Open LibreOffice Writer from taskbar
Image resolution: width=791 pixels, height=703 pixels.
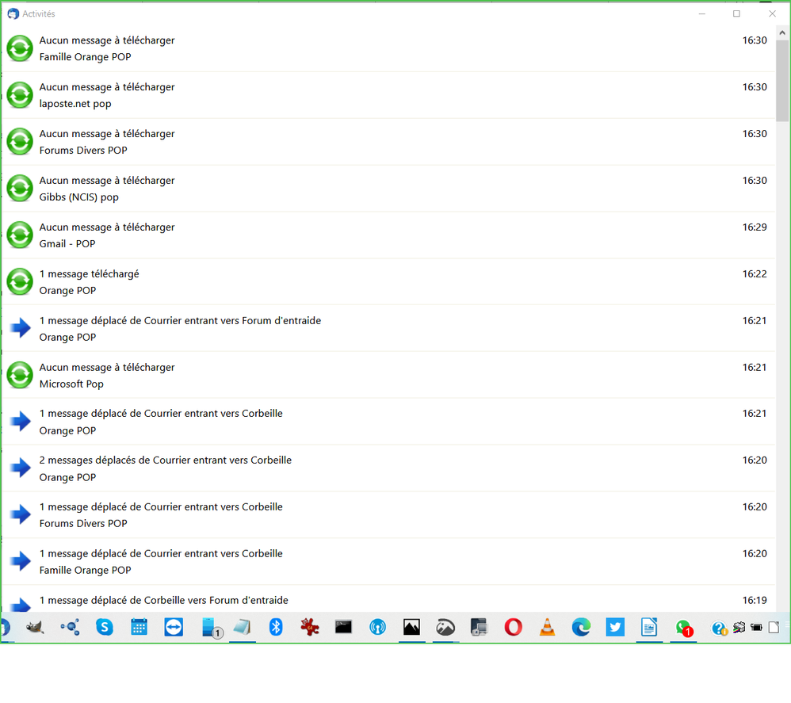click(x=649, y=628)
